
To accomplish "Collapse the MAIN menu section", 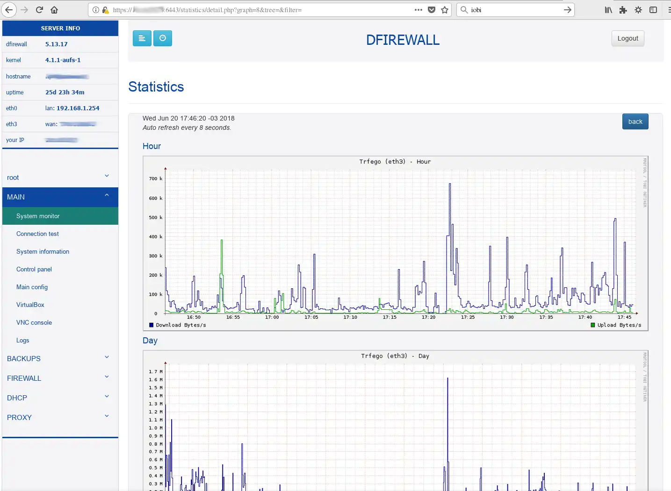I will [x=60, y=197].
